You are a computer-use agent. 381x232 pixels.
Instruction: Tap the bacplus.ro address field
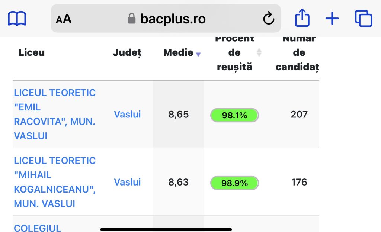click(x=166, y=19)
